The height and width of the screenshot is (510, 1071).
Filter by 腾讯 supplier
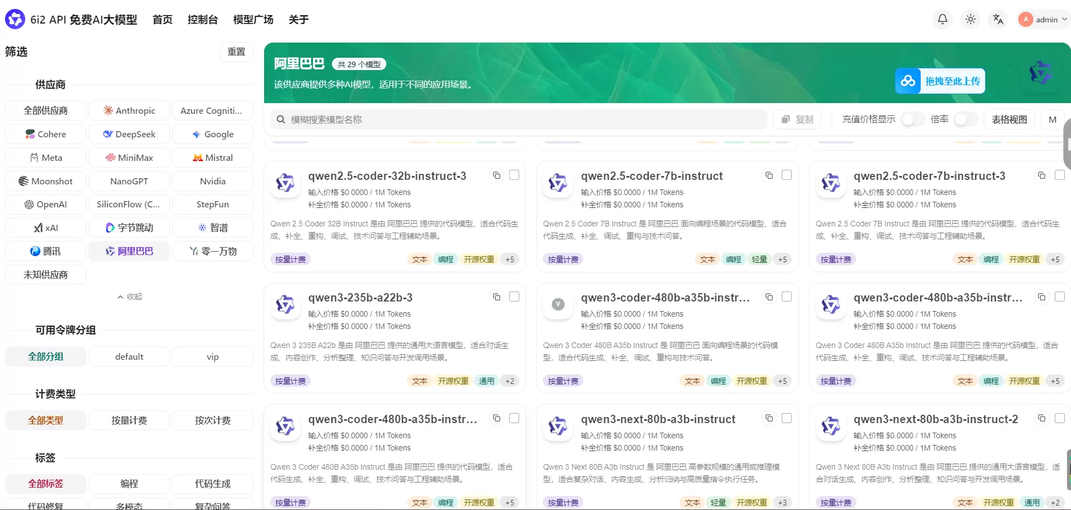point(45,251)
